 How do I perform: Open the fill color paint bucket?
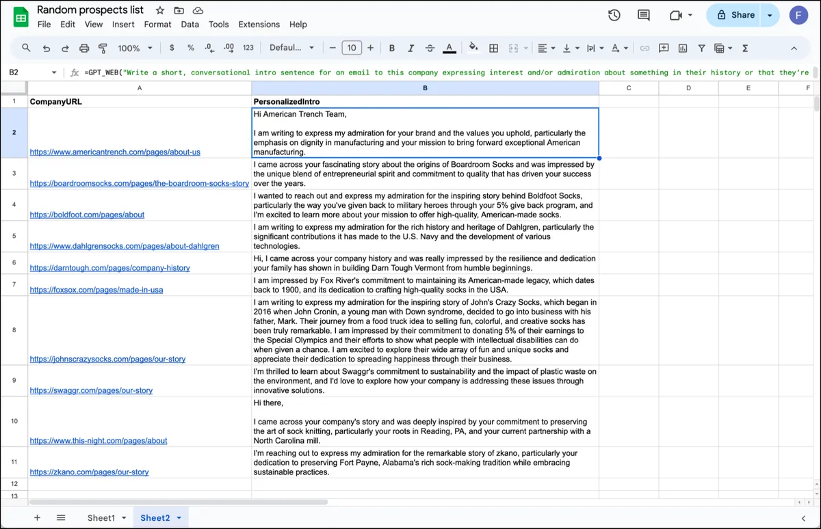tap(473, 48)
